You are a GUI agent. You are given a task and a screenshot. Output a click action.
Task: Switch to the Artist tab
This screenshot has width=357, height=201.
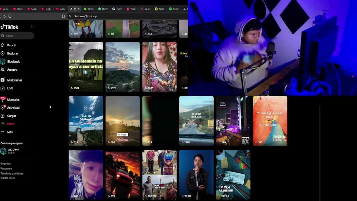[x=160, y=9]
